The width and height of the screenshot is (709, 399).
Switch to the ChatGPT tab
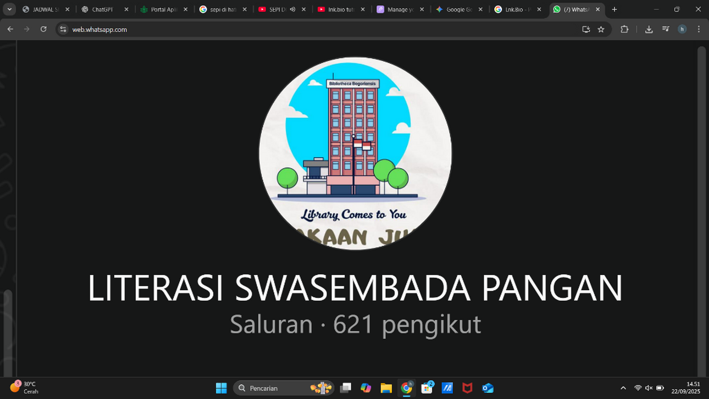click(105, 9)
